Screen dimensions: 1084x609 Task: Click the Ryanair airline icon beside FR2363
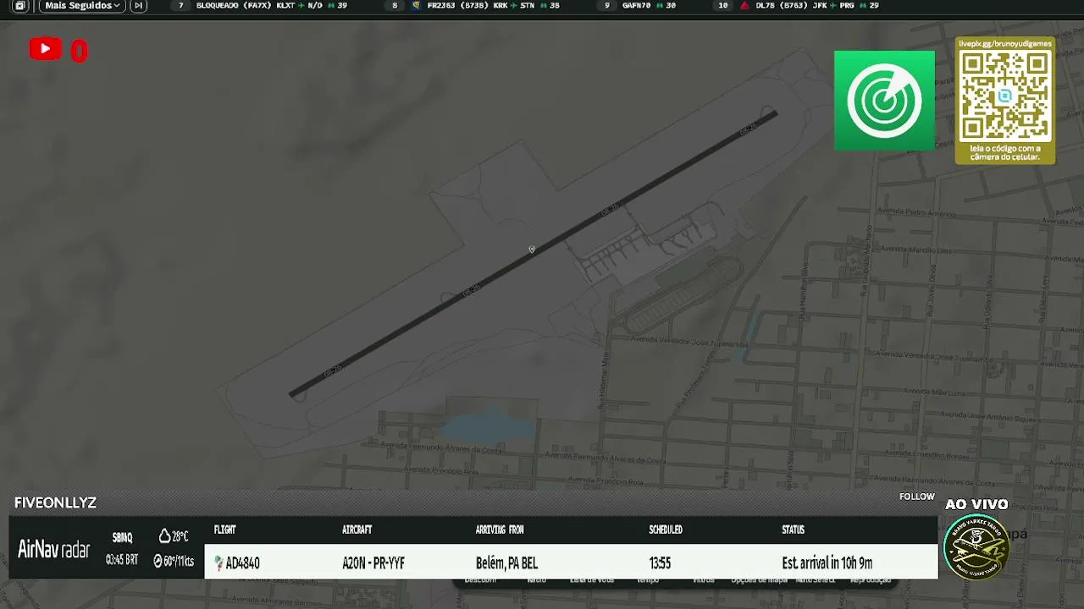416,6
